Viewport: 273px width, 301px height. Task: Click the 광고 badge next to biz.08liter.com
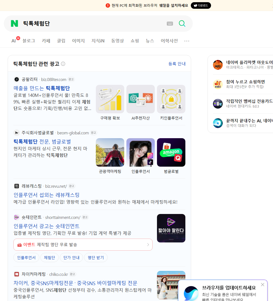click(x=71, y=79)
